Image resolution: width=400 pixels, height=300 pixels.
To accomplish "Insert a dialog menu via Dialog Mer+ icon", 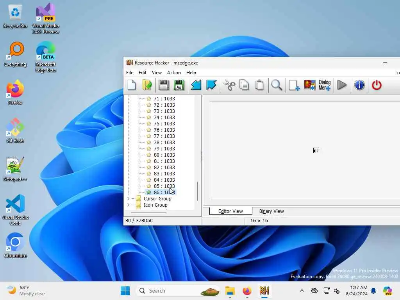I will pos(325,85).
